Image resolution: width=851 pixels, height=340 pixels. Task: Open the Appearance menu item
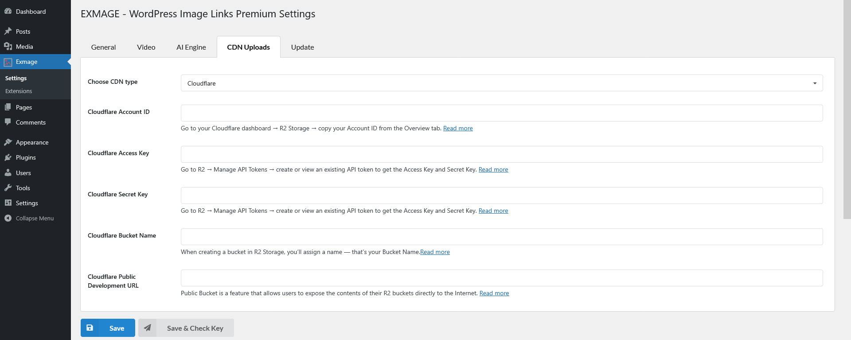click(35, 142)
